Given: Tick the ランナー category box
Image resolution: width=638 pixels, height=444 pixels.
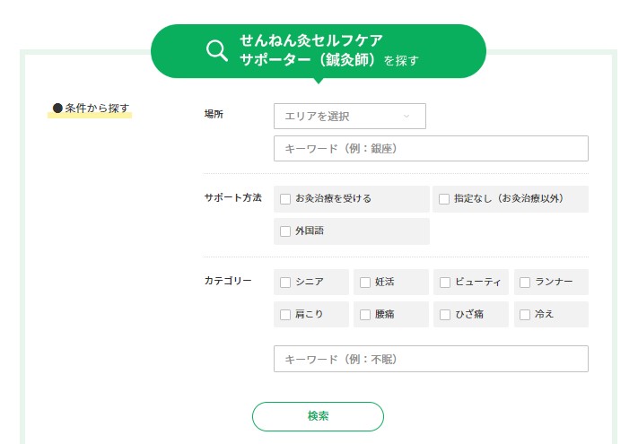Looking at the screenshot, I should (525, 283).
